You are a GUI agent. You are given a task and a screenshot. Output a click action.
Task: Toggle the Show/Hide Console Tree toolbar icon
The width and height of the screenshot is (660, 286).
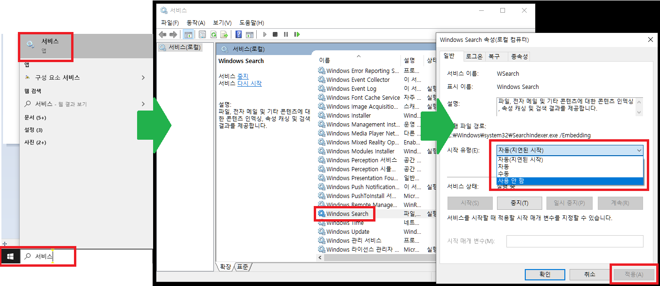click(x=188, y=34)
